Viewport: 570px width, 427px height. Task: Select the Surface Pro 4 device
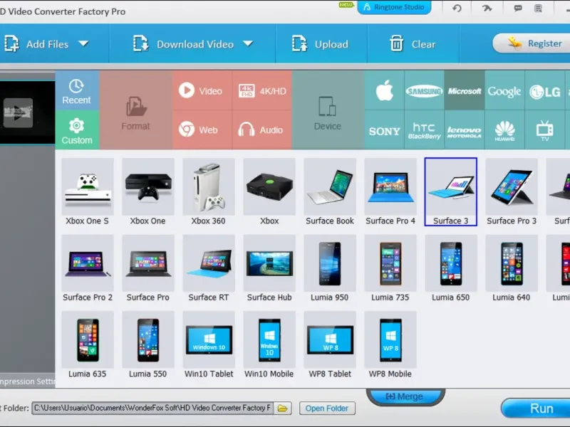pos(390,191)
